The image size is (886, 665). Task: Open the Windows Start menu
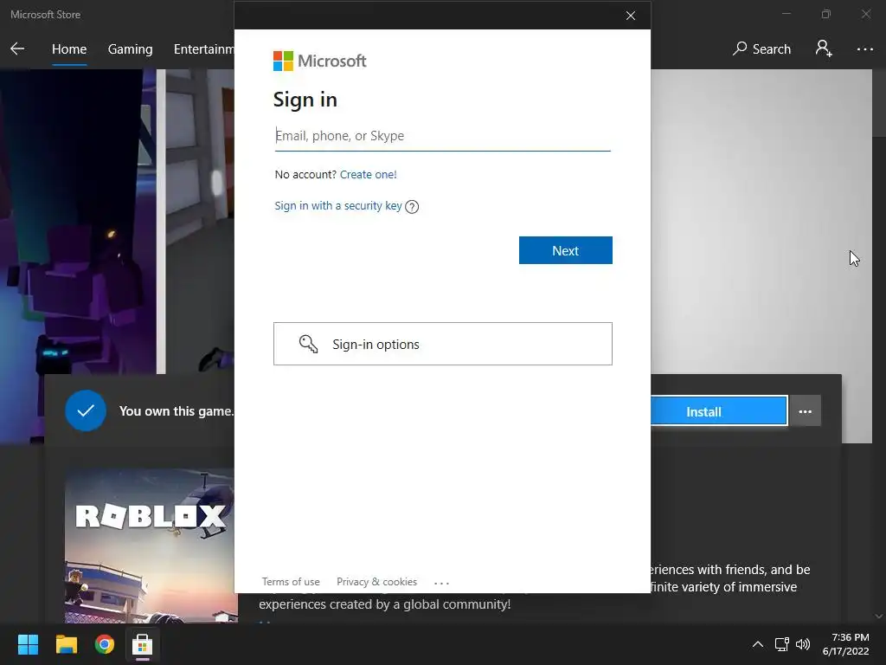(x=28, y=644)
